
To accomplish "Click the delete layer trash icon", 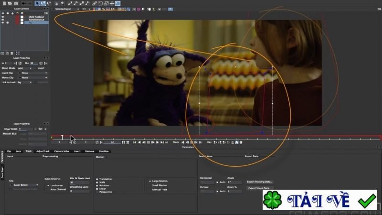I will click(11, 53).
